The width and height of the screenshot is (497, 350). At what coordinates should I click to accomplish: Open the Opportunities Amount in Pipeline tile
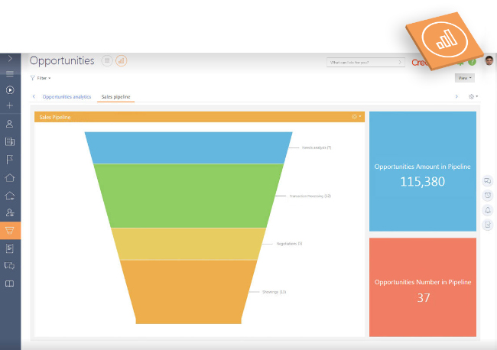[x=423, y=171]
